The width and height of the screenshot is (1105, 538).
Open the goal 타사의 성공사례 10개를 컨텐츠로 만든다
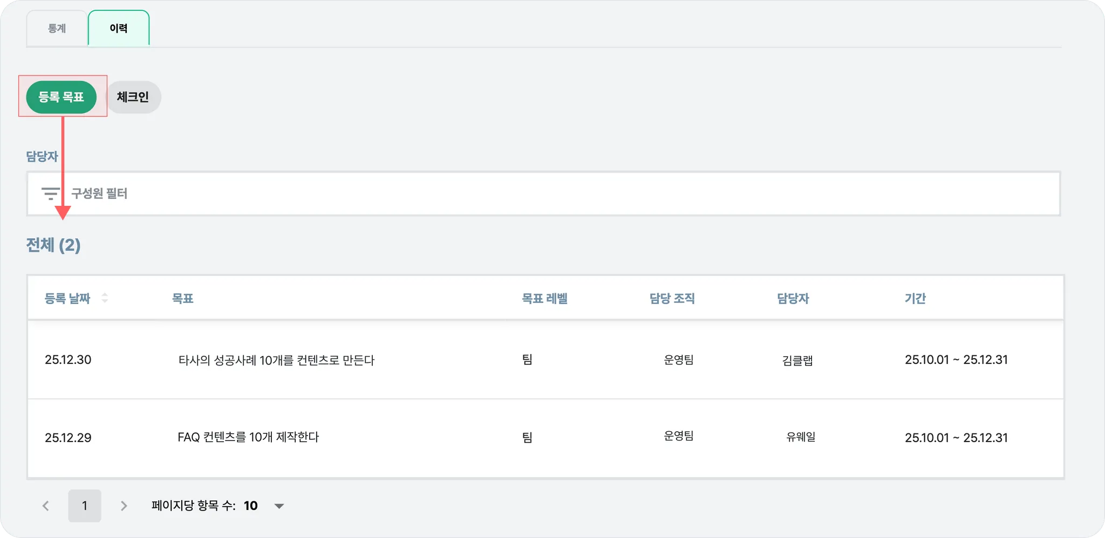click(276, 360)
